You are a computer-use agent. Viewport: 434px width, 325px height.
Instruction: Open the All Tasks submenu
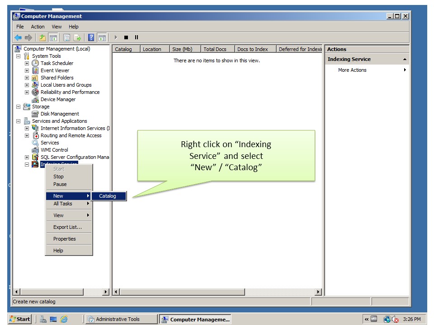pyautogui.click(x=69, y=204)
